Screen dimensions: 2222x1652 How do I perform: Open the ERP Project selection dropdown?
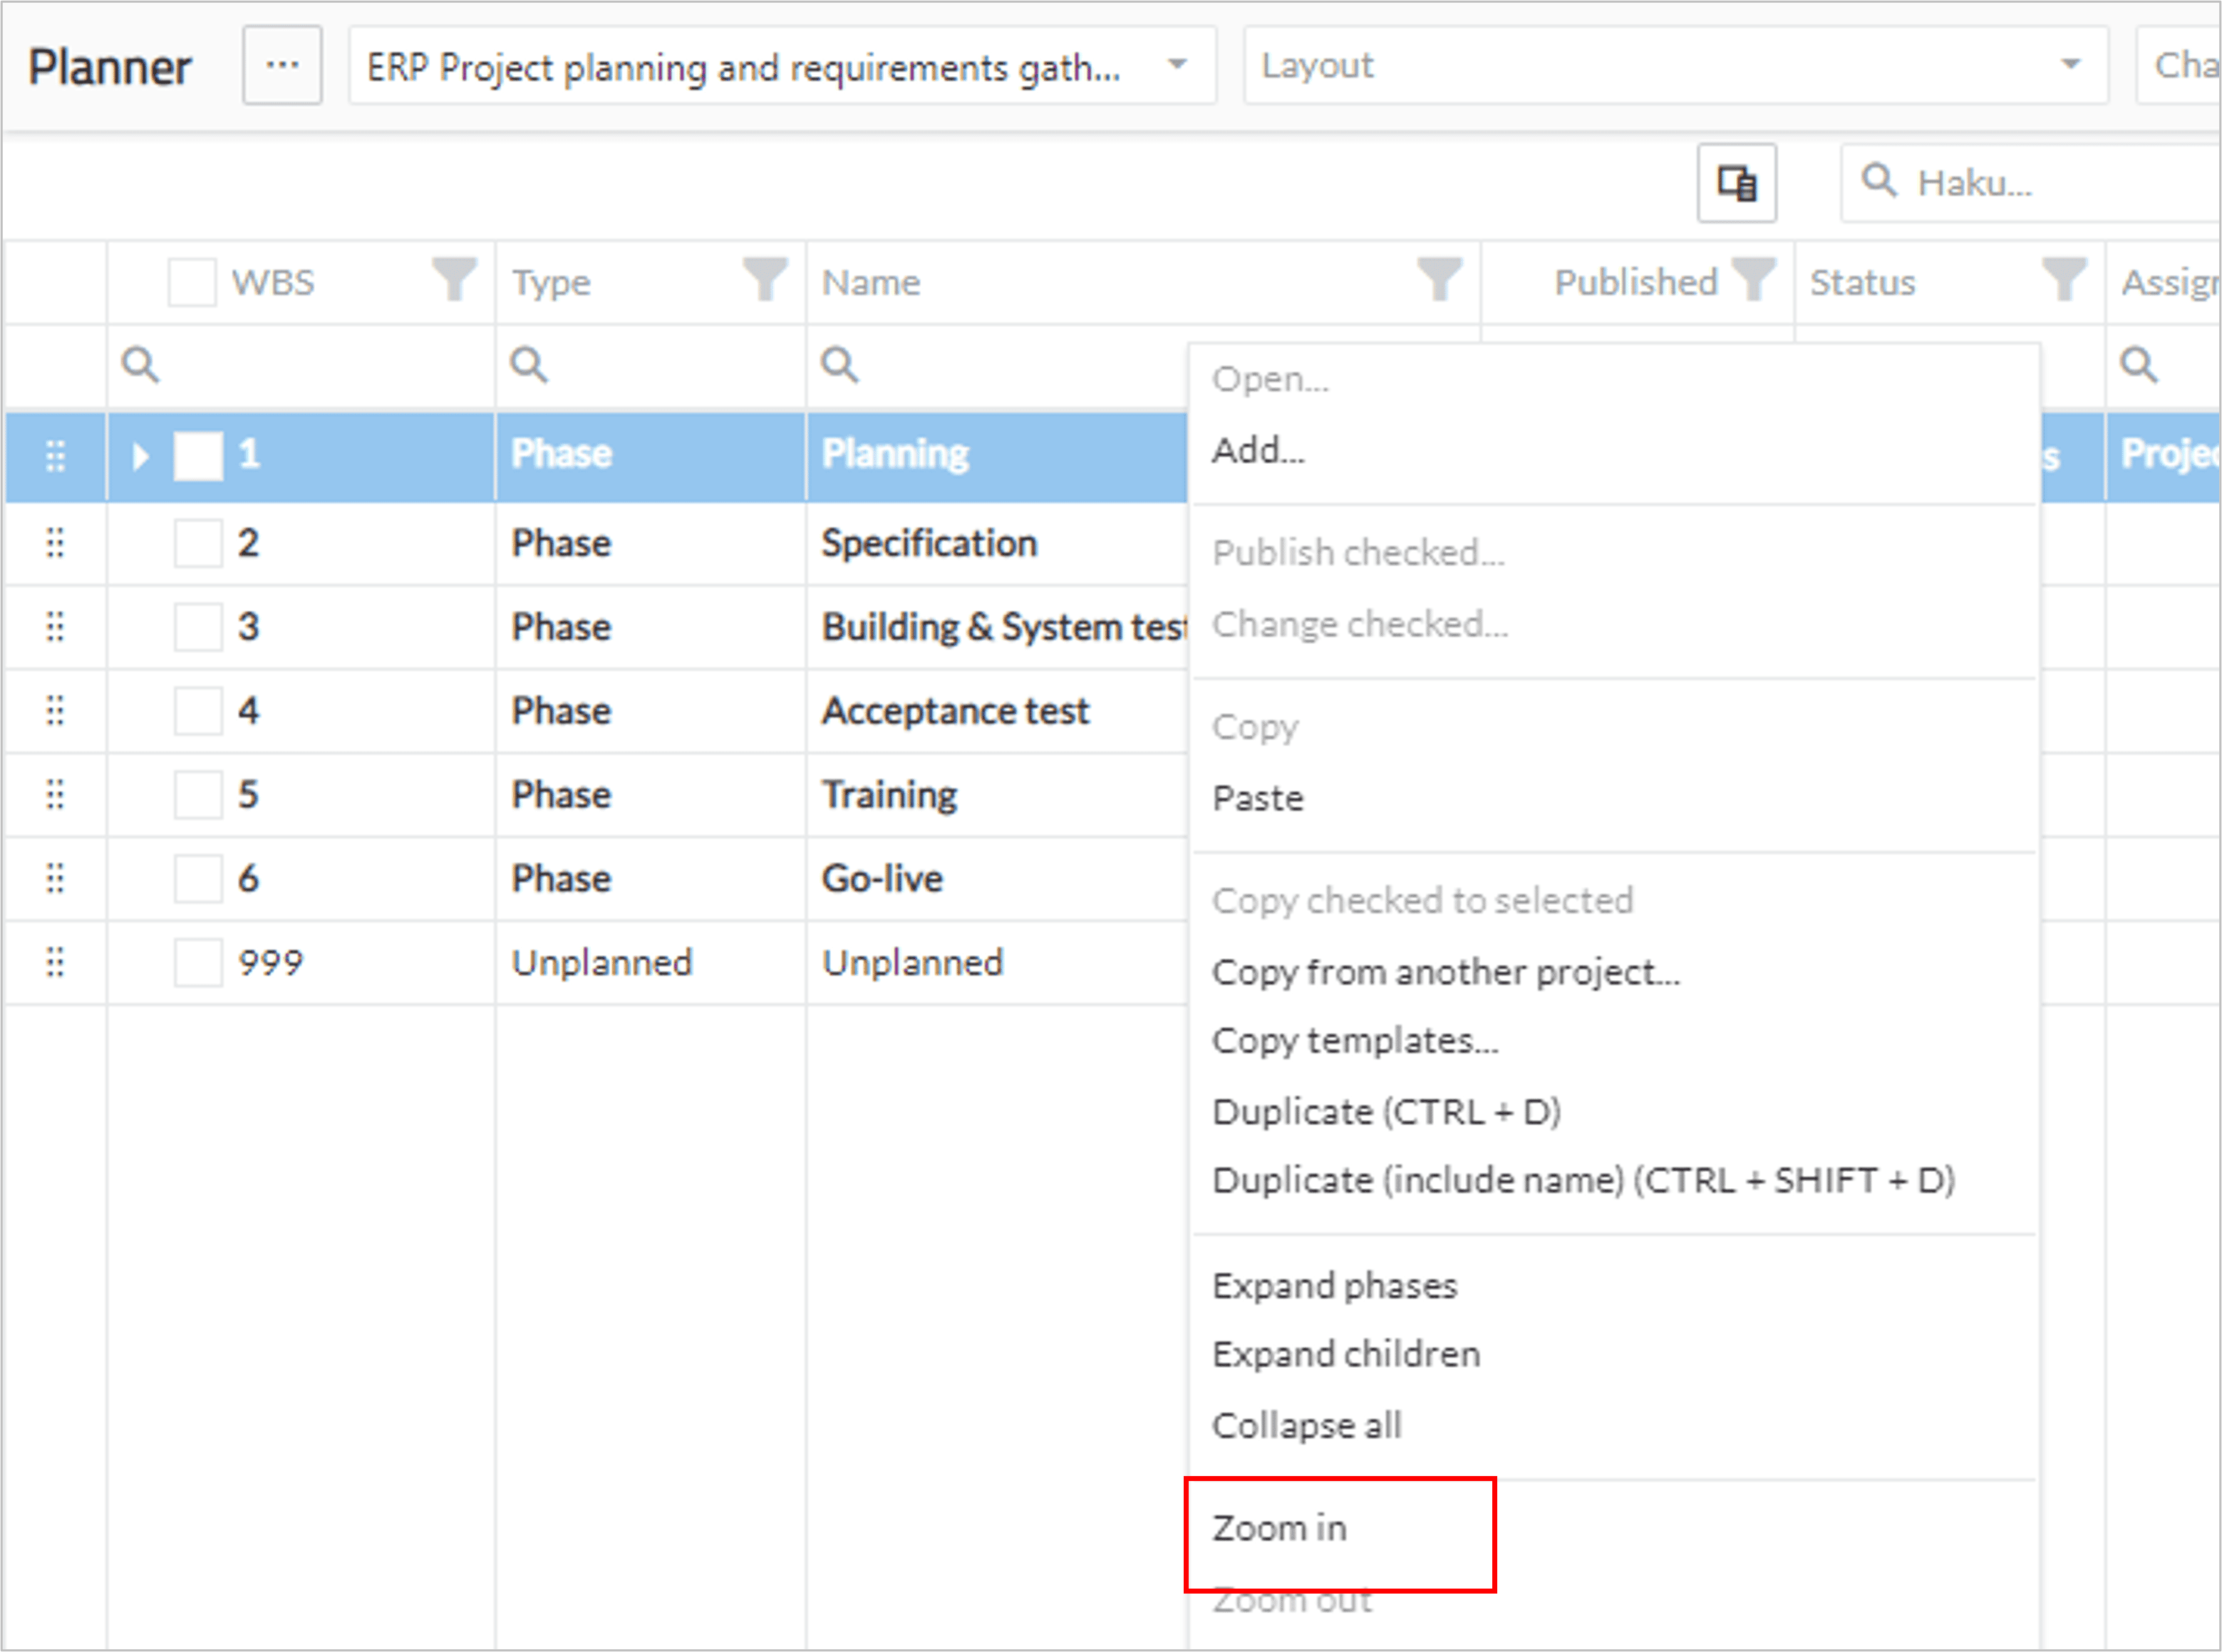point(781,66)
